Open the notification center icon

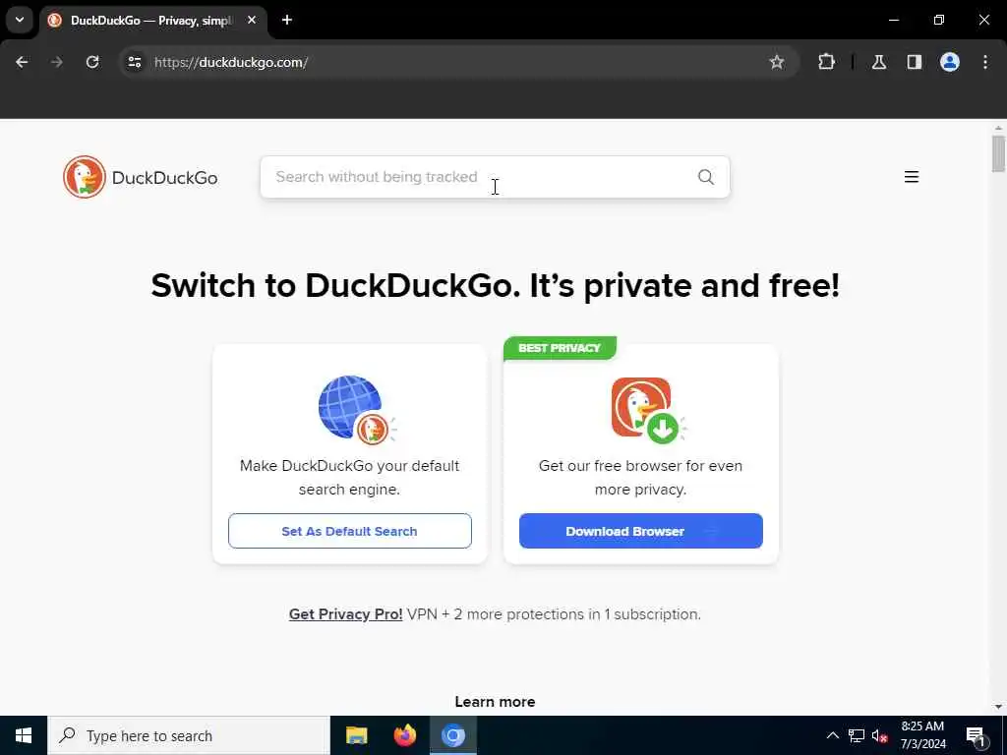tap(975, 735)
